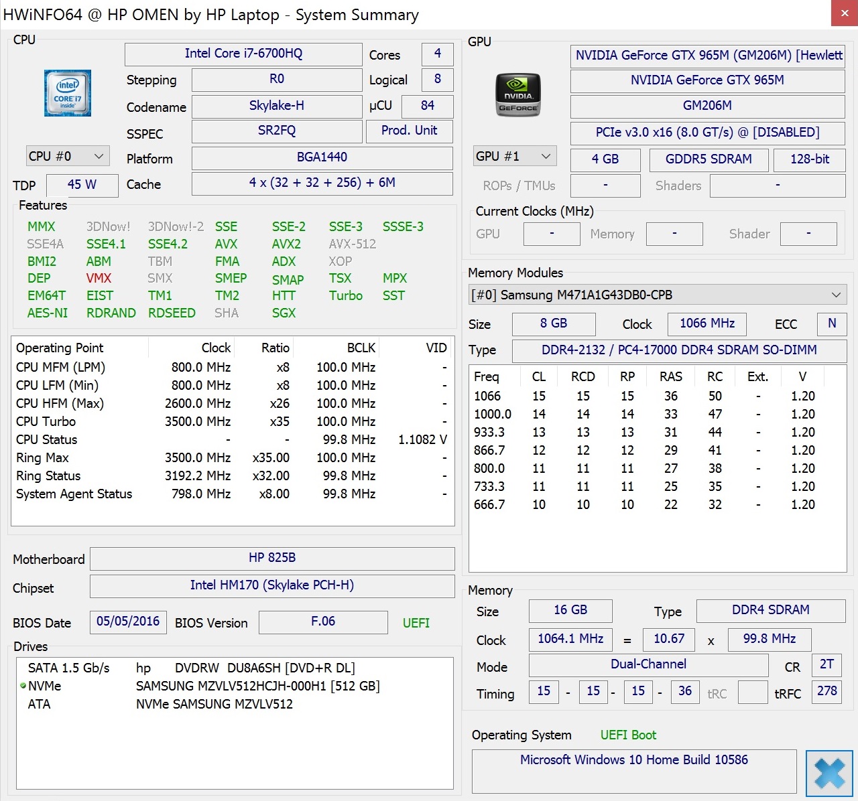Click the GDDR5 SDRAM memory type field
Viewport: 858px width, 801px height.
click(x=709, y=160)
